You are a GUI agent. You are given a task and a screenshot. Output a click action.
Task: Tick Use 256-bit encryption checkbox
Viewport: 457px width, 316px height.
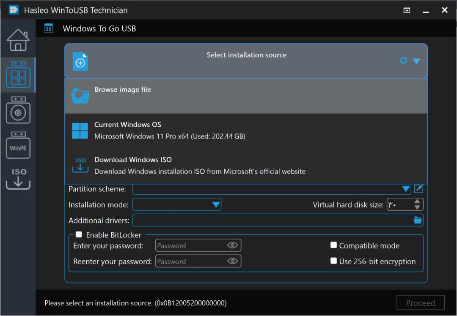(x=334, y=261)
